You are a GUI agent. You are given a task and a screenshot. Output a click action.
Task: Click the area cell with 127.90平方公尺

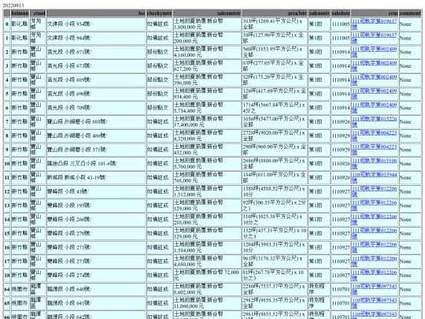click(x=275, y=38)
